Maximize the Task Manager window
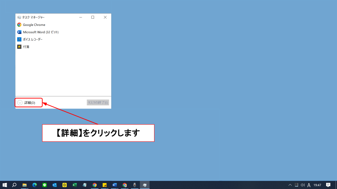Viewport: 337px width, 189px height. (93, 17)
